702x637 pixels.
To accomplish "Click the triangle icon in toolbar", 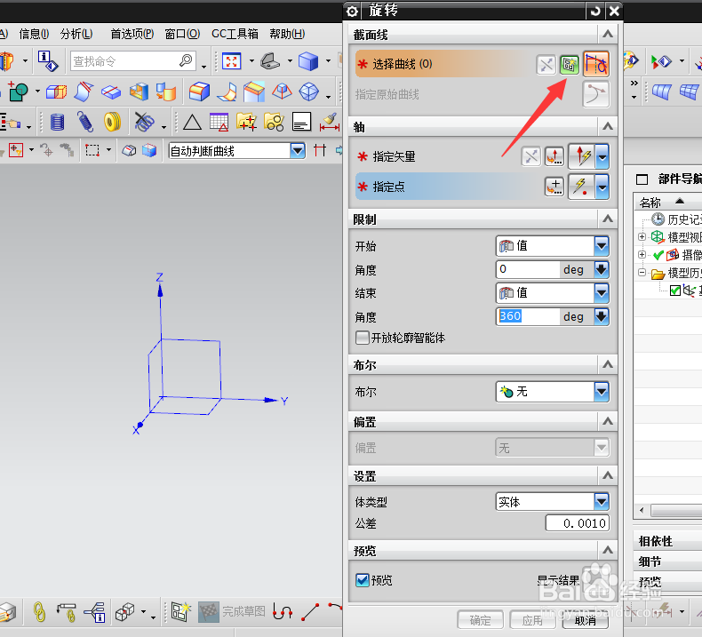I will 192,123.
